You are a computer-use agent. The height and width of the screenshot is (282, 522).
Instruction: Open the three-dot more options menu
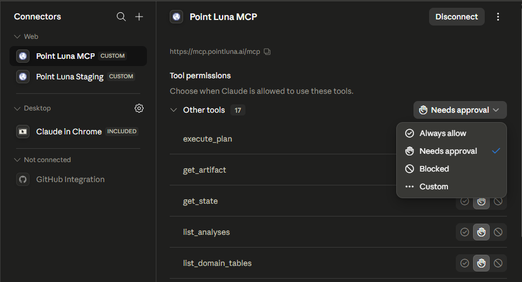(498, 17)
